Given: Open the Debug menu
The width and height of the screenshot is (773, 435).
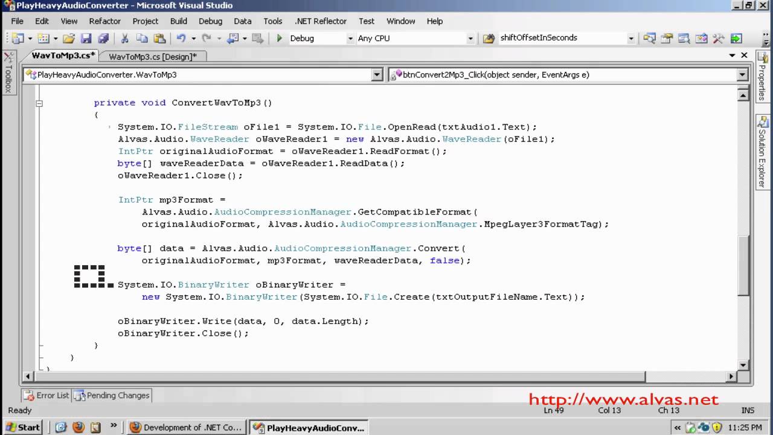Looking at the screenshot, I should [210, 21].
